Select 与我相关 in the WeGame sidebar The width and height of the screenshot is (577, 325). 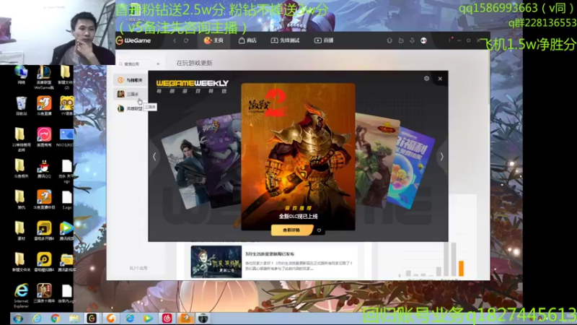tap(130, 80)
